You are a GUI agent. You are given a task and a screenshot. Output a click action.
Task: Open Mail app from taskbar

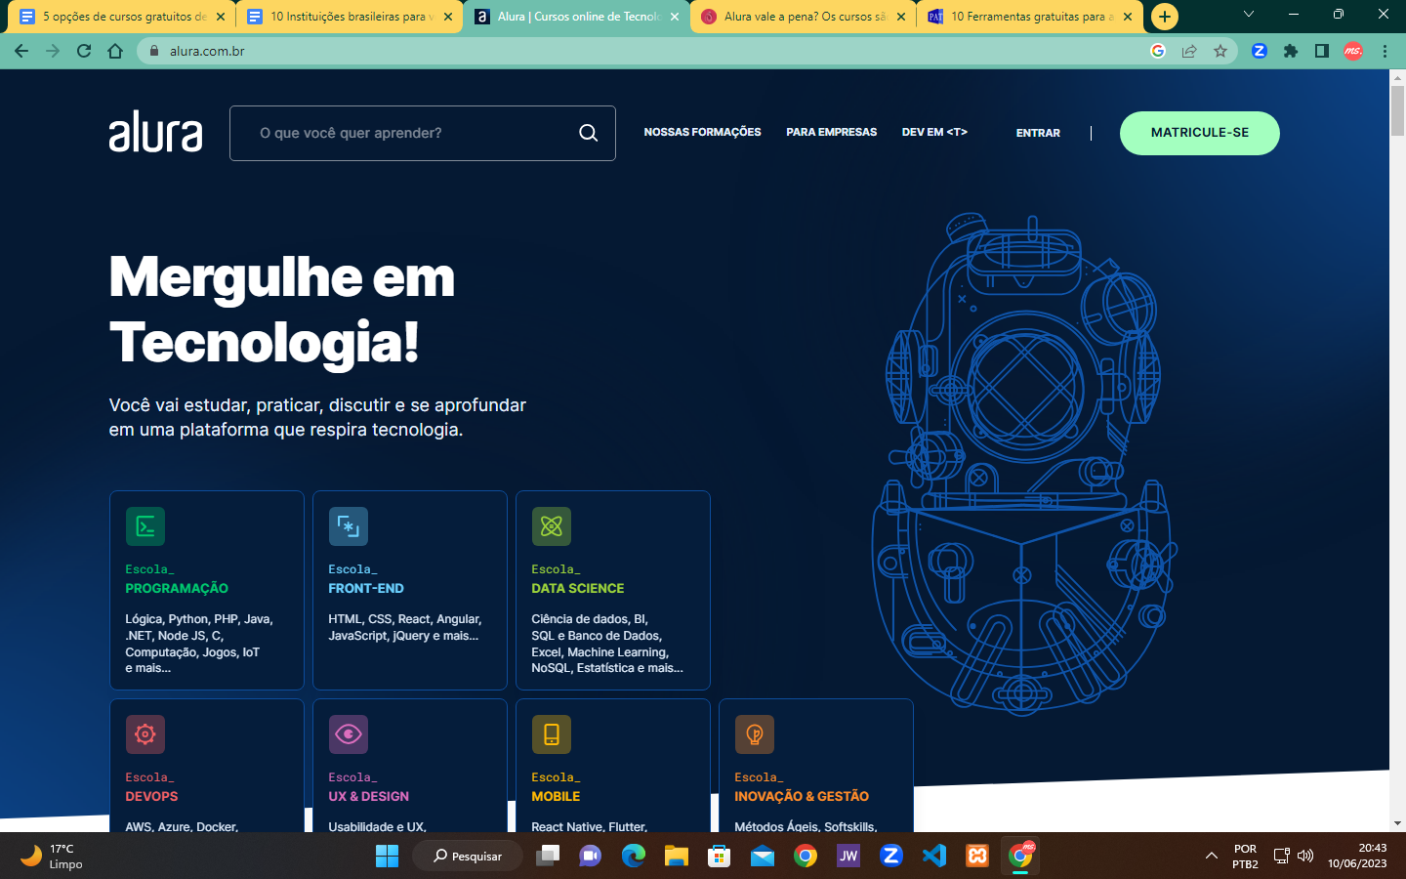point(763,856)
